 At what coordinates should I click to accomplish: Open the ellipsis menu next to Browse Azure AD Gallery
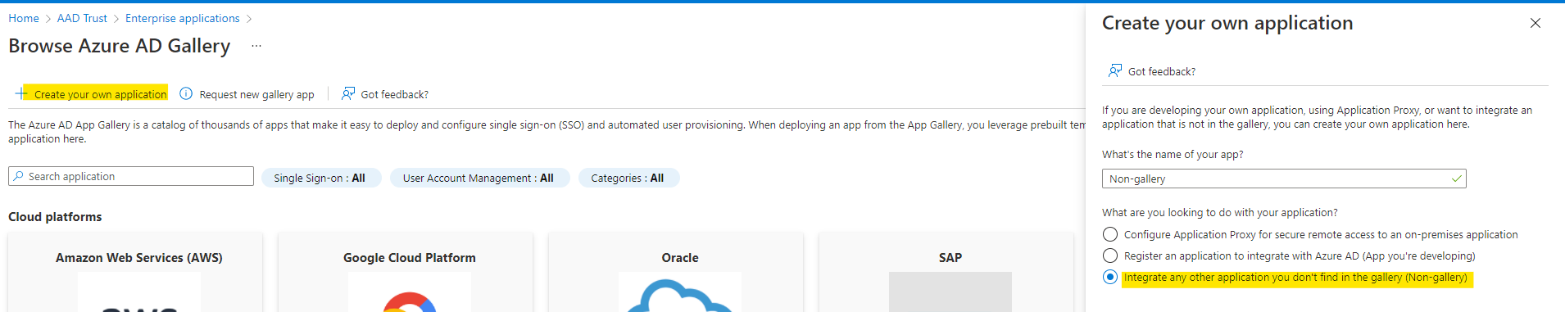[256, 46]
